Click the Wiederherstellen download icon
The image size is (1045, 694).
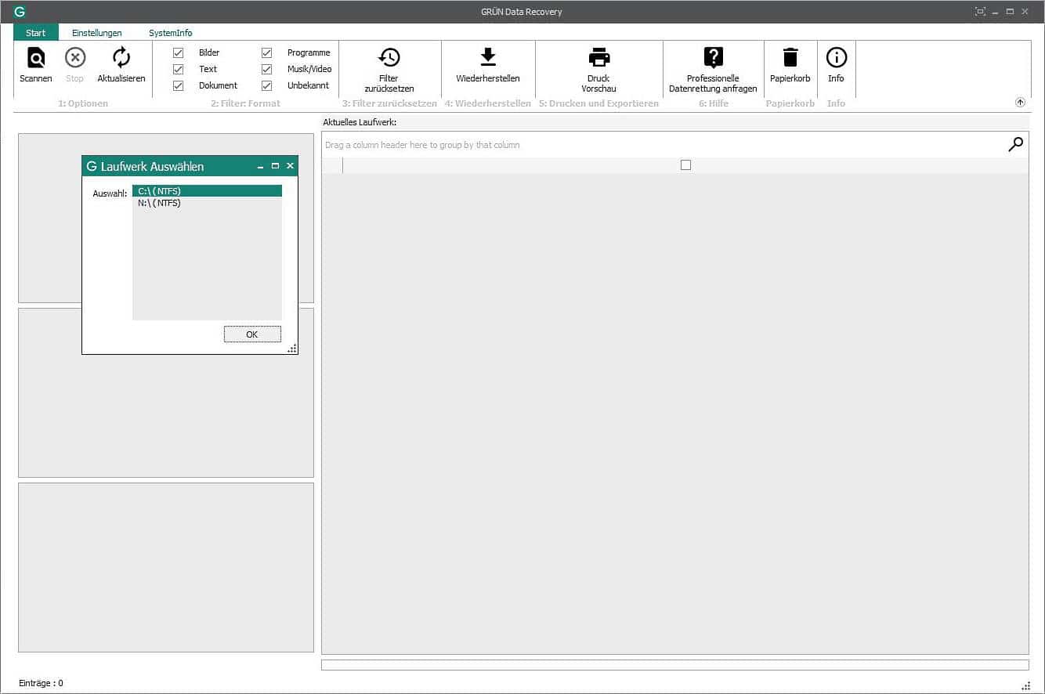488,57
